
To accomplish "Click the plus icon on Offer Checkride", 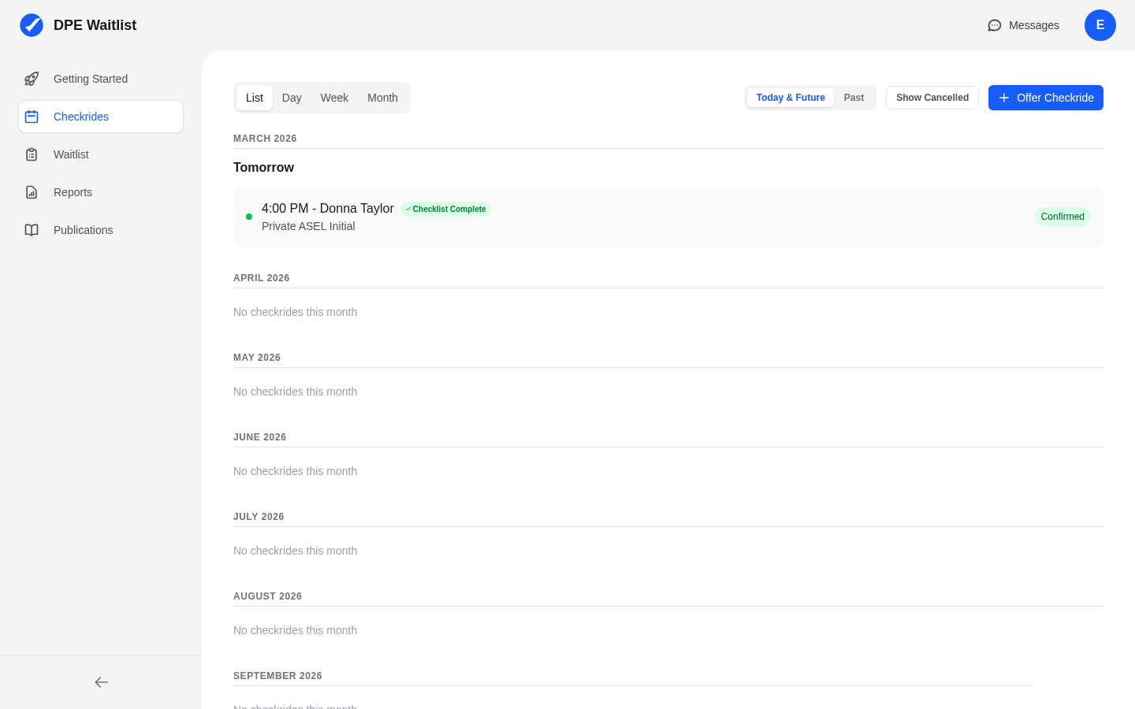I will coord(1003,98).
